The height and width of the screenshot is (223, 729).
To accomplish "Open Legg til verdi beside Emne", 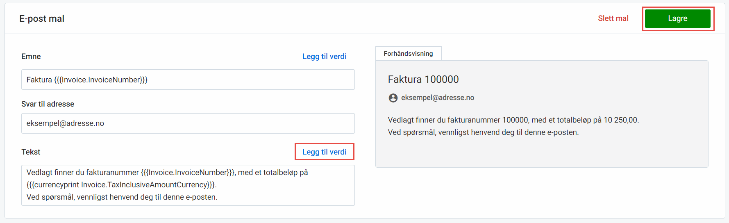I will click(x=324, y=57).
